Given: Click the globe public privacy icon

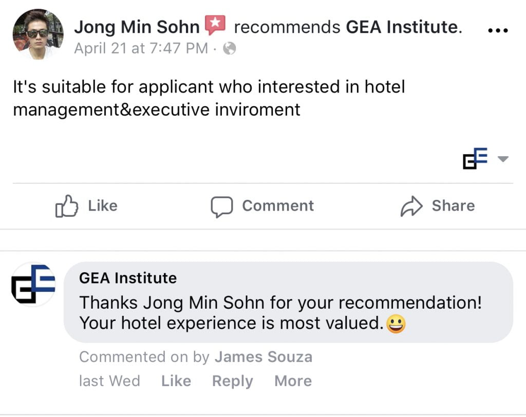Looking at the screenshot, I should click(231, 49).
